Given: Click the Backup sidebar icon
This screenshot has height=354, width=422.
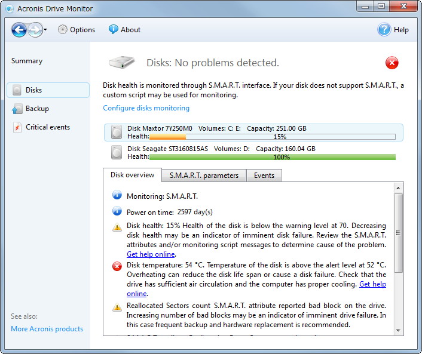Looking at the screenshot, I should click(17, 109).
